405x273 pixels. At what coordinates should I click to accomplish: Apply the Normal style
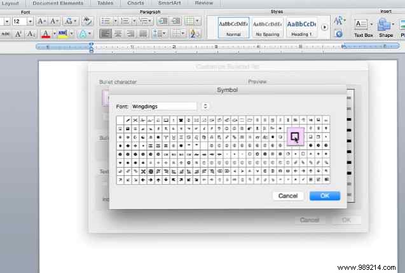click(x=233, y=27)
